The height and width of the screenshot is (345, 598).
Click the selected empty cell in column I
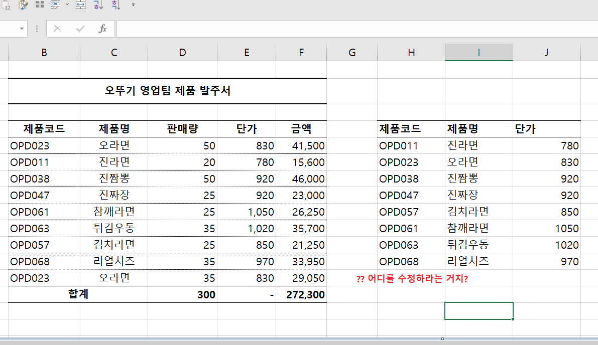[479, 311]
